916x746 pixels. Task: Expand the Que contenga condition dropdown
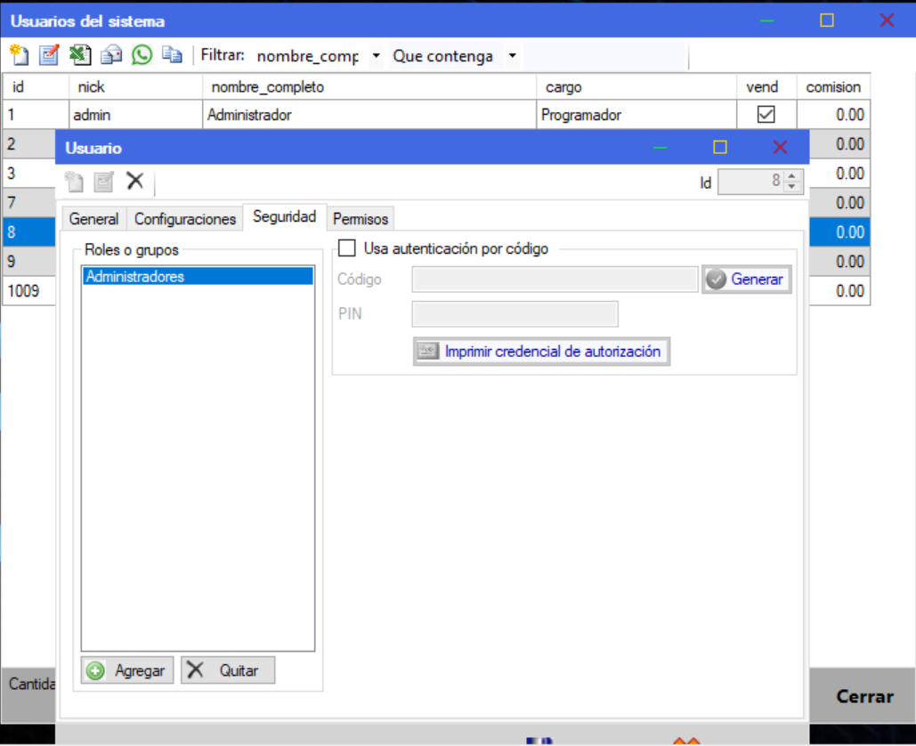point(512,56)
